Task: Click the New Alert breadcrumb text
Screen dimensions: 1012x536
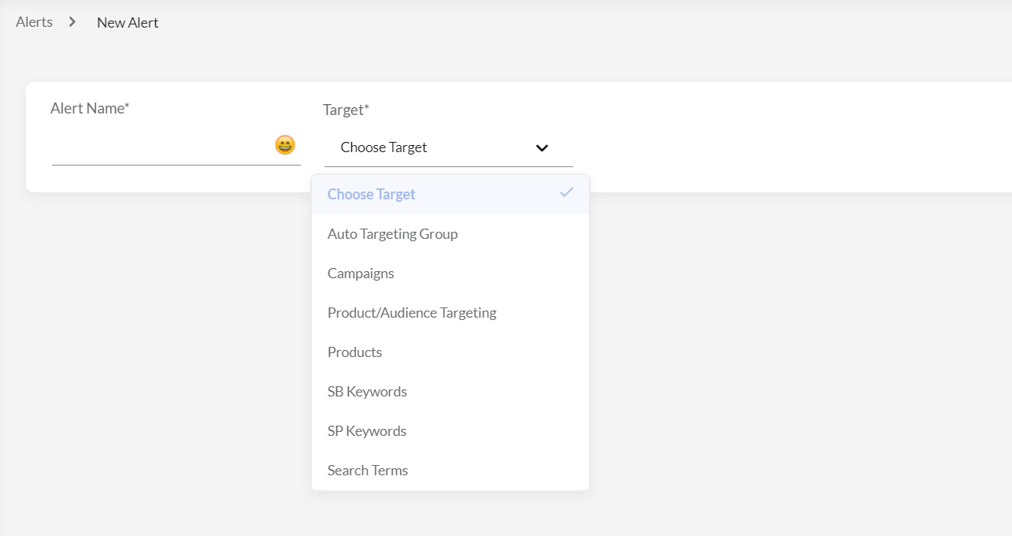Action: coord(128,23)
